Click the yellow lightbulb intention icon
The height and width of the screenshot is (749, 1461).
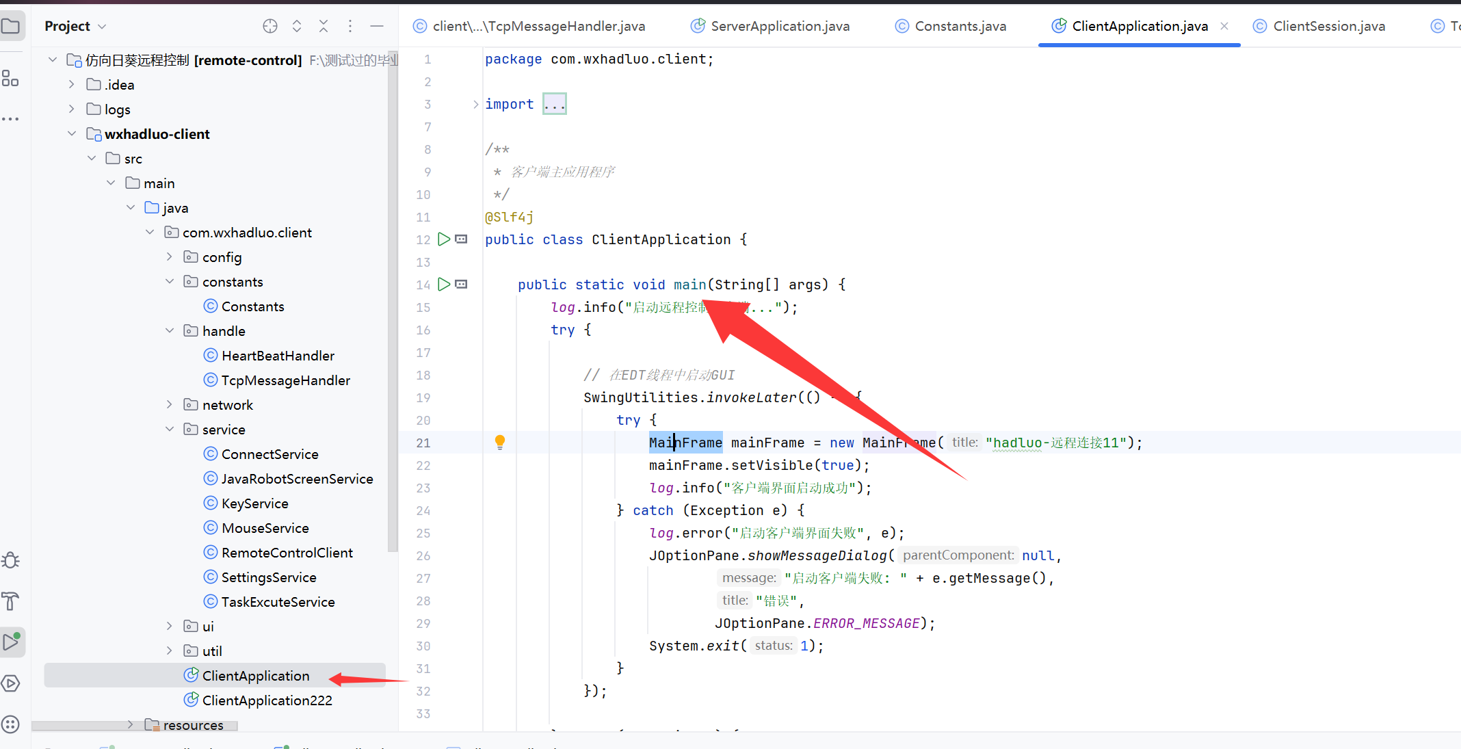(500, 442)
